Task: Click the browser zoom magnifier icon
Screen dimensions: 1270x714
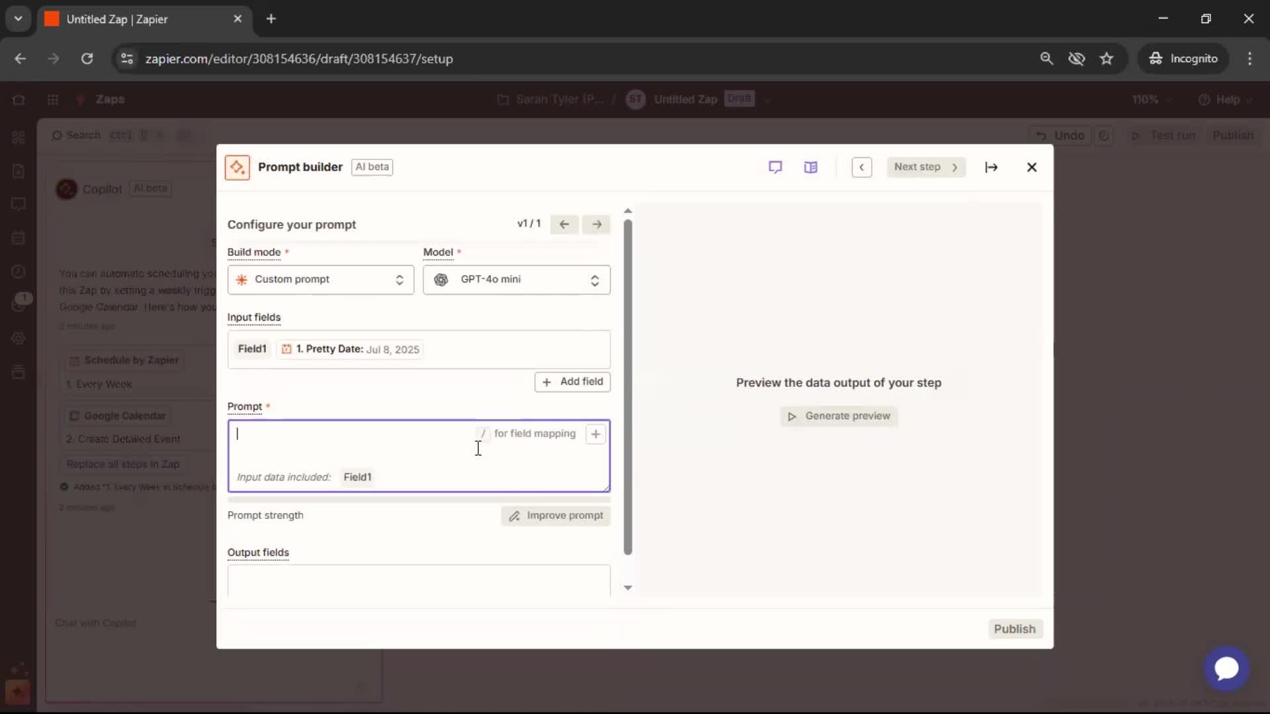Action: (x=1046, y=58)
